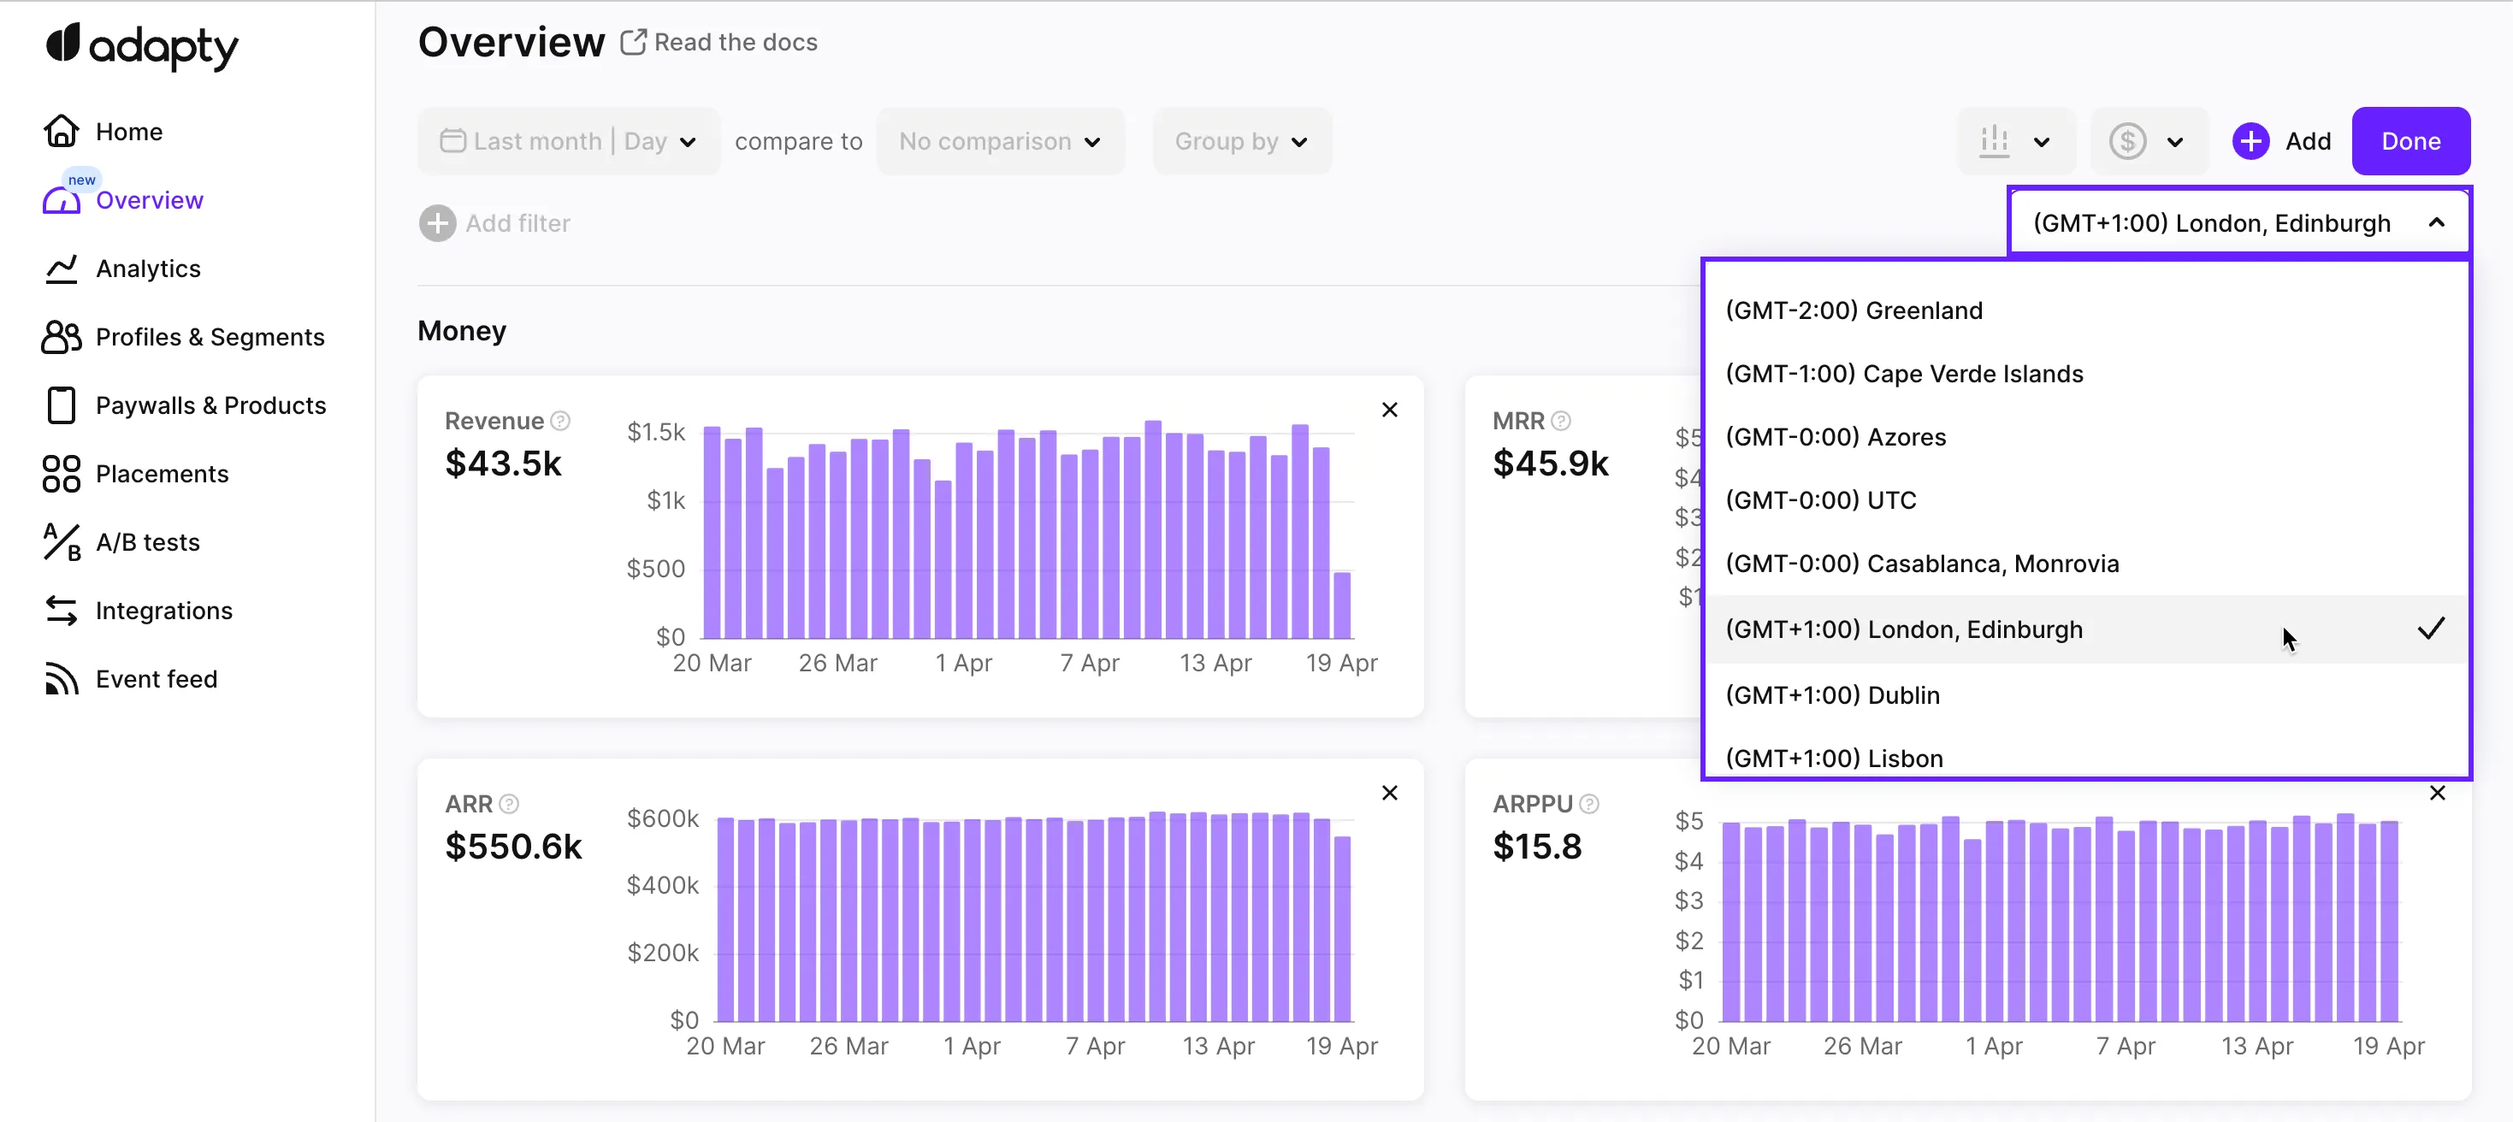Expand the No comparison dropdown

pos(999,141)
